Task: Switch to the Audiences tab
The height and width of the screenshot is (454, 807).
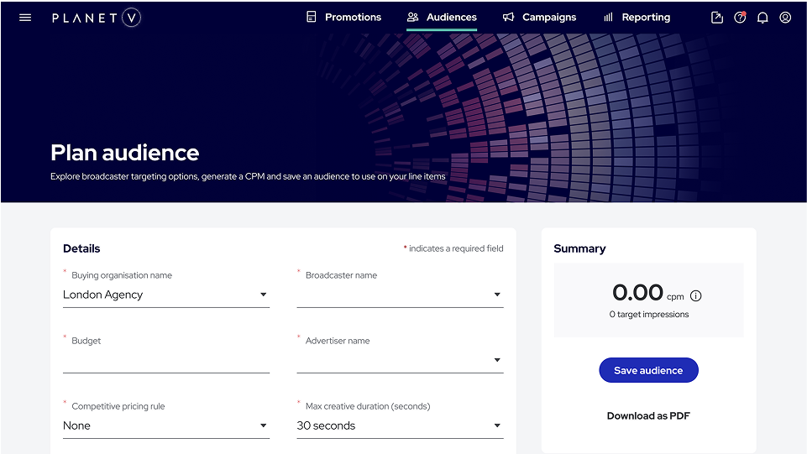Action: tap(442, 18)
